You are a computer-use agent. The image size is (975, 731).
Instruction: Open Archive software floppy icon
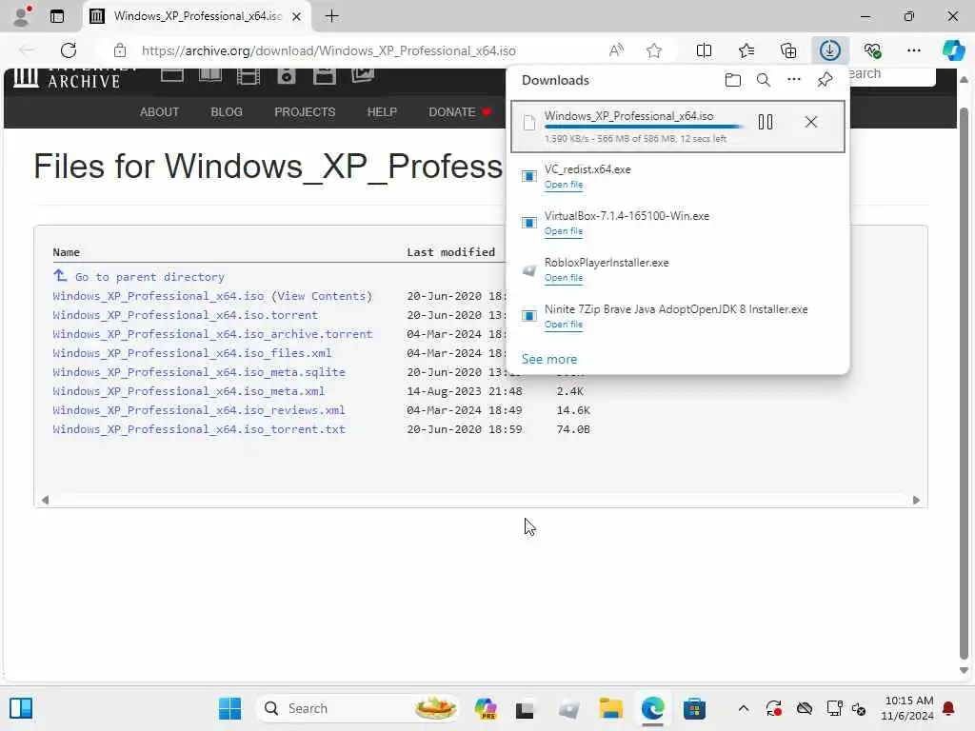click(x=324, y=76)
